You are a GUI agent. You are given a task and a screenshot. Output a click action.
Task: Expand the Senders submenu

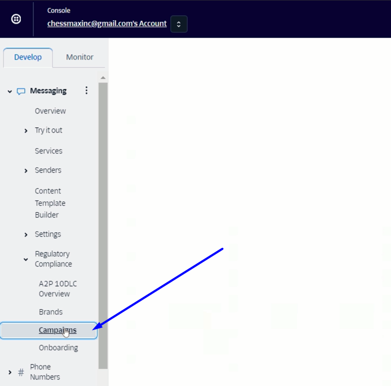(x=26, y=171)
